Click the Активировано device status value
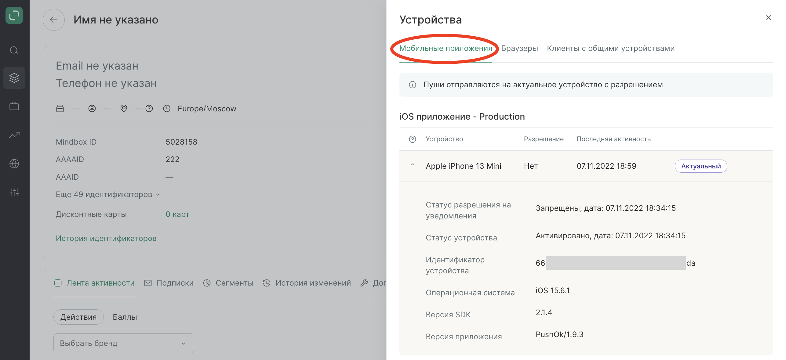Screen dimensions: 786x360 click(x=610, y=236)
